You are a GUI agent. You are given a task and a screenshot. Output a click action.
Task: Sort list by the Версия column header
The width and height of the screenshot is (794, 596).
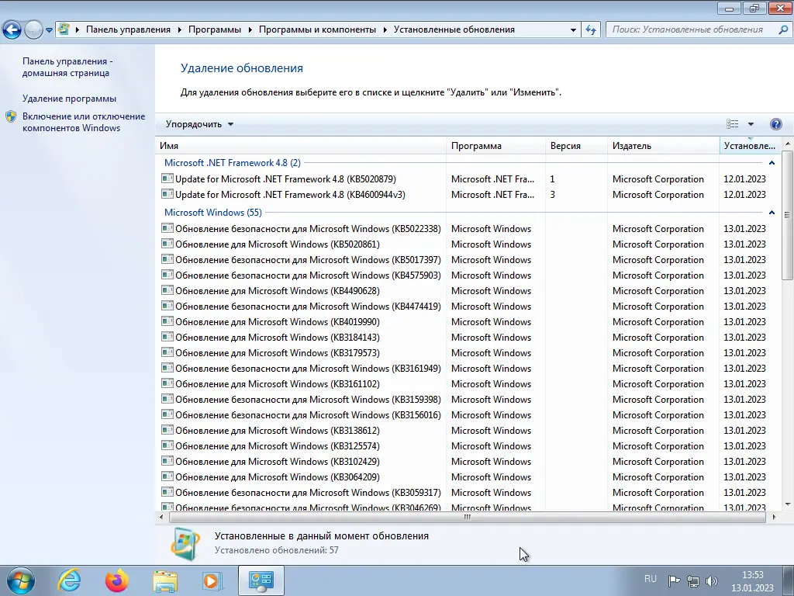click(x=576, y=146)
